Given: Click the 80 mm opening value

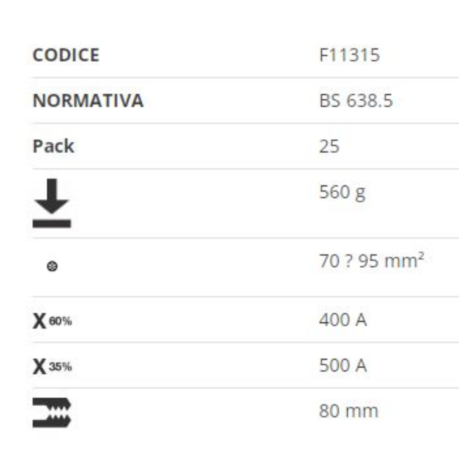Looking at the screenshot, I should tap(349, 411).
